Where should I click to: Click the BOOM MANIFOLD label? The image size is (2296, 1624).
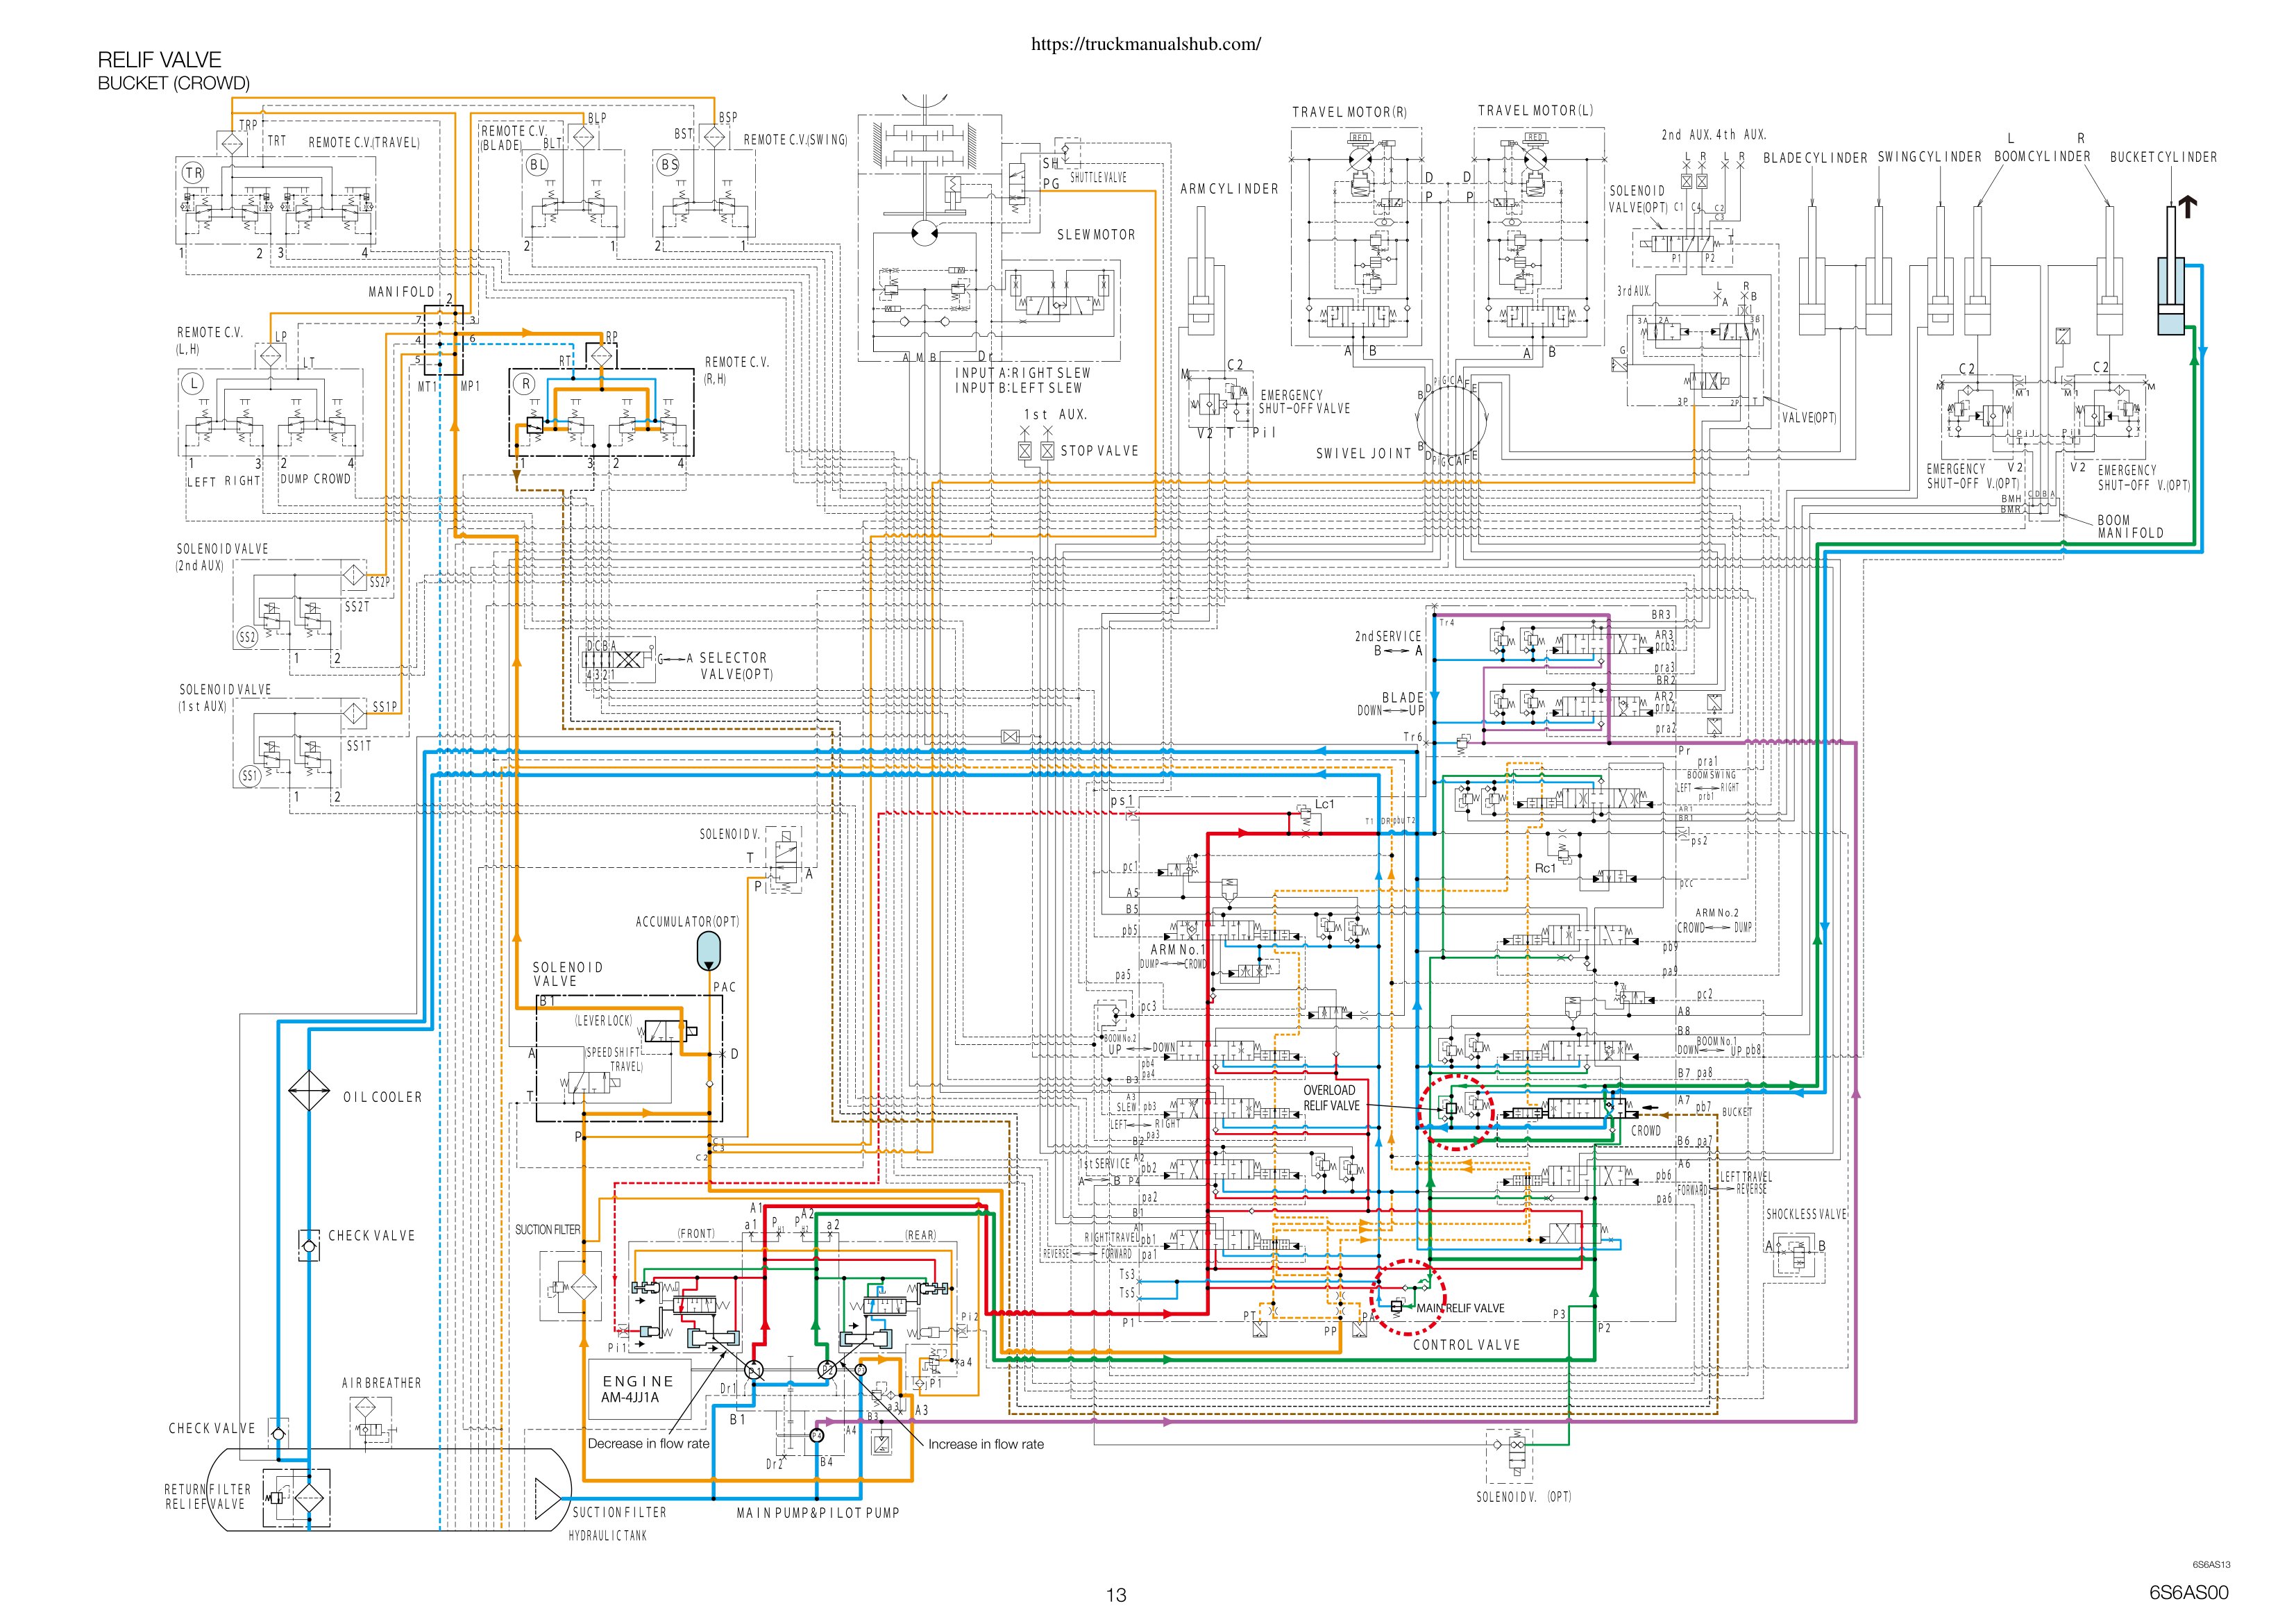[2131, 527]
